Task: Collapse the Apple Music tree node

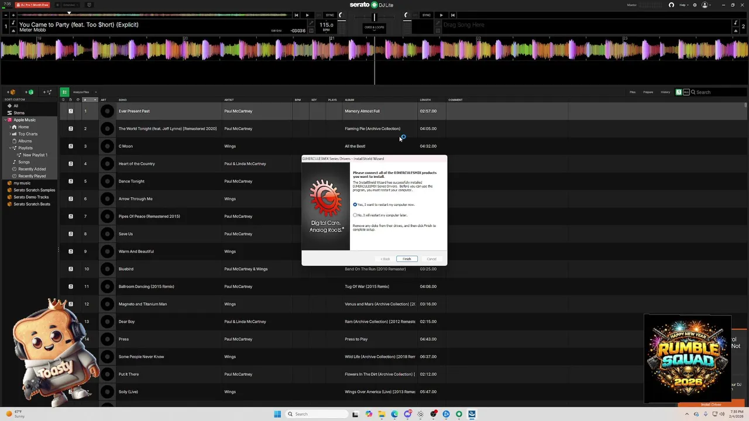Action: tap(5, 120)
